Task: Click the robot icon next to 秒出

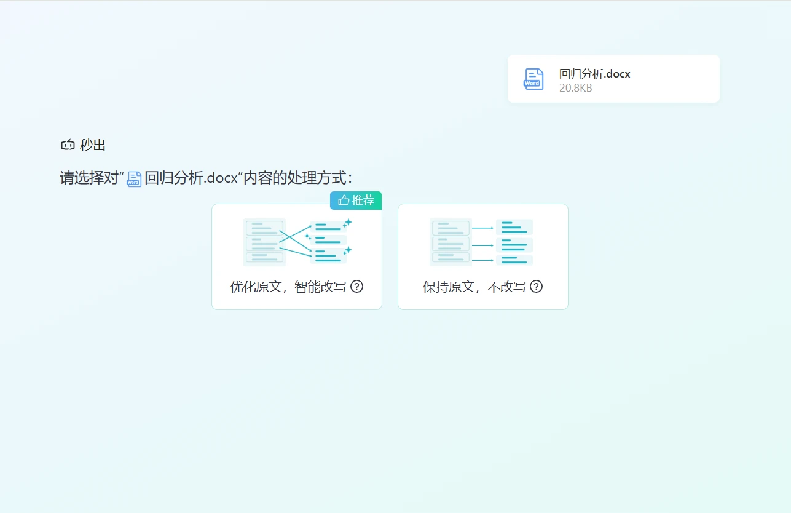Action: [x=68, y=145]
